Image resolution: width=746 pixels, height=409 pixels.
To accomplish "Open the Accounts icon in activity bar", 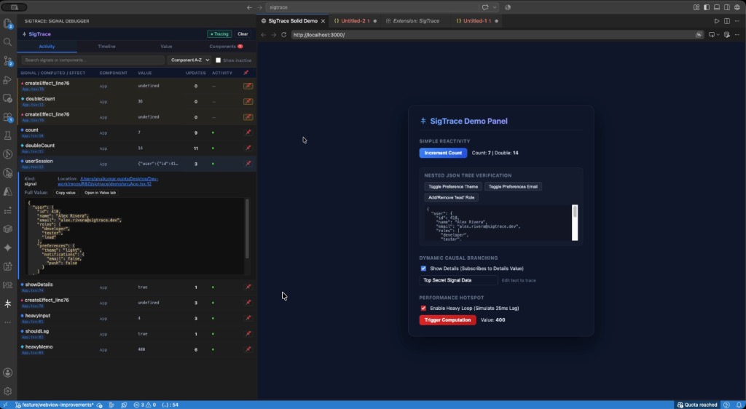I will tap(7, 373).
